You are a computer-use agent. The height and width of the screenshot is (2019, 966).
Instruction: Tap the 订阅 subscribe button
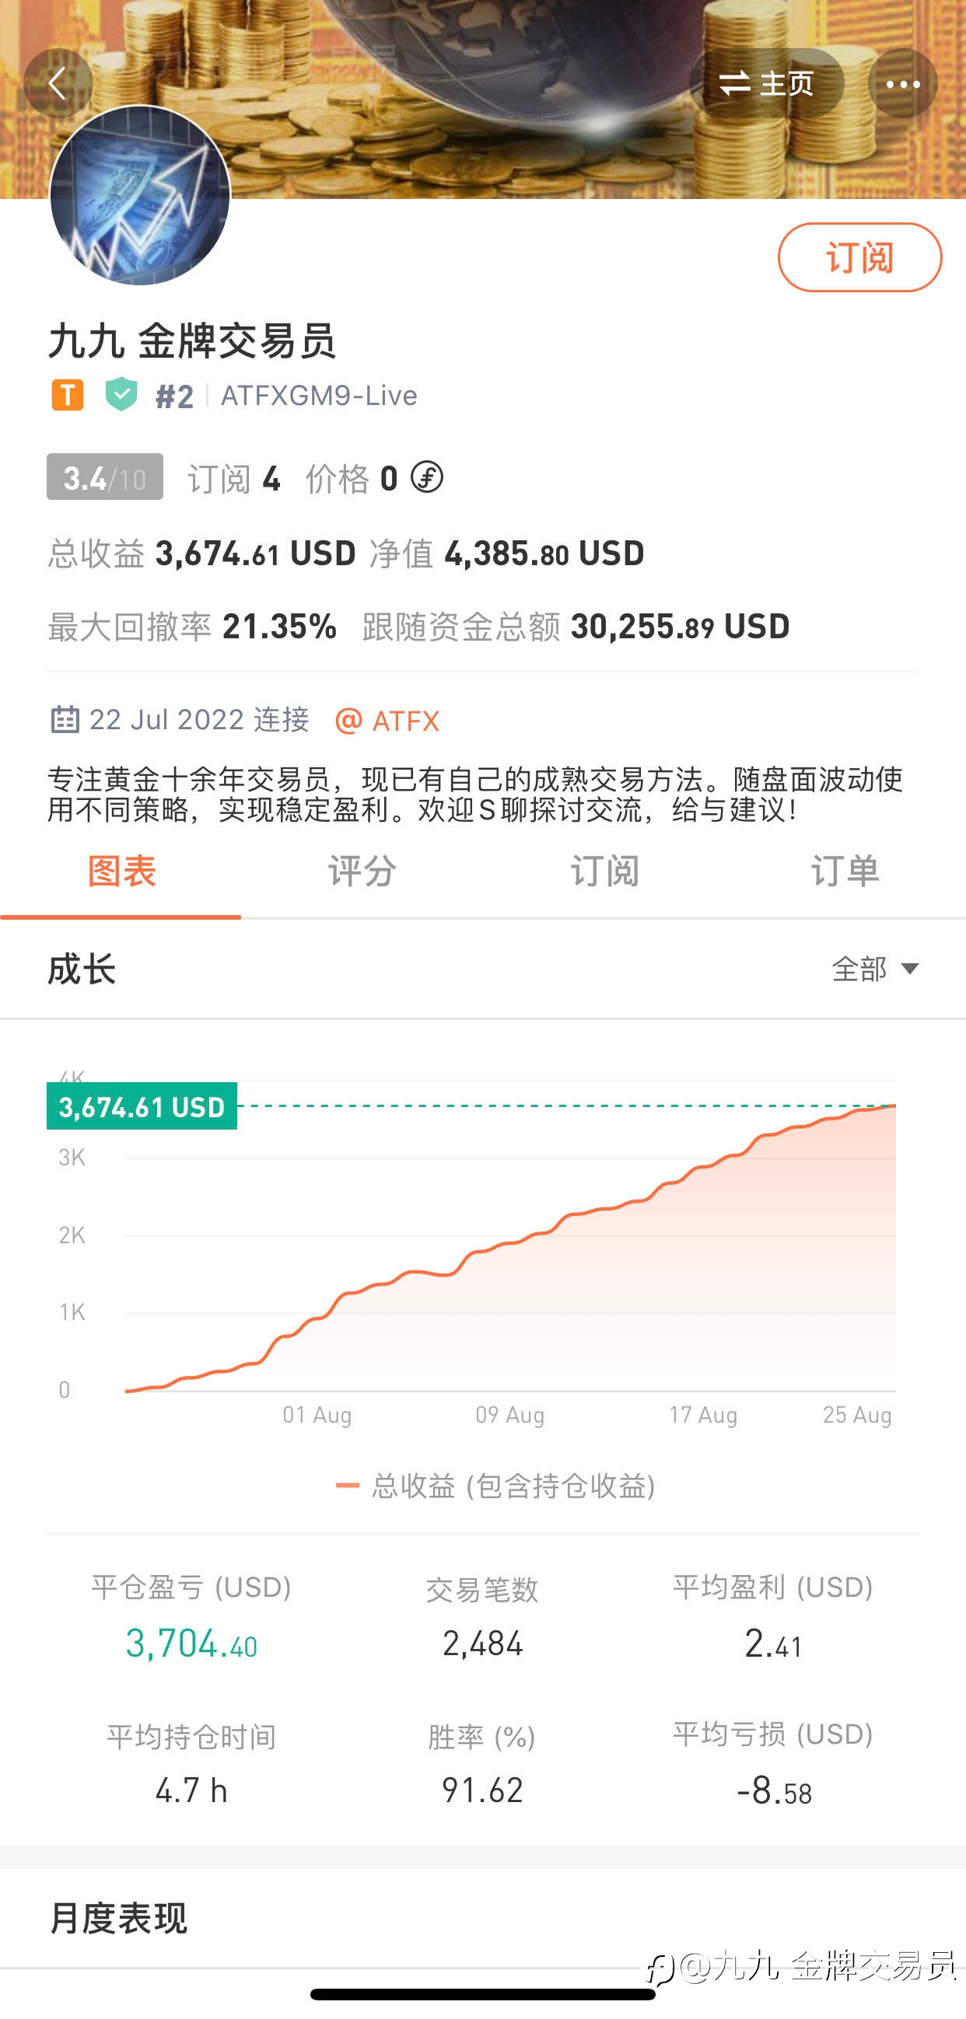(859, 257)
